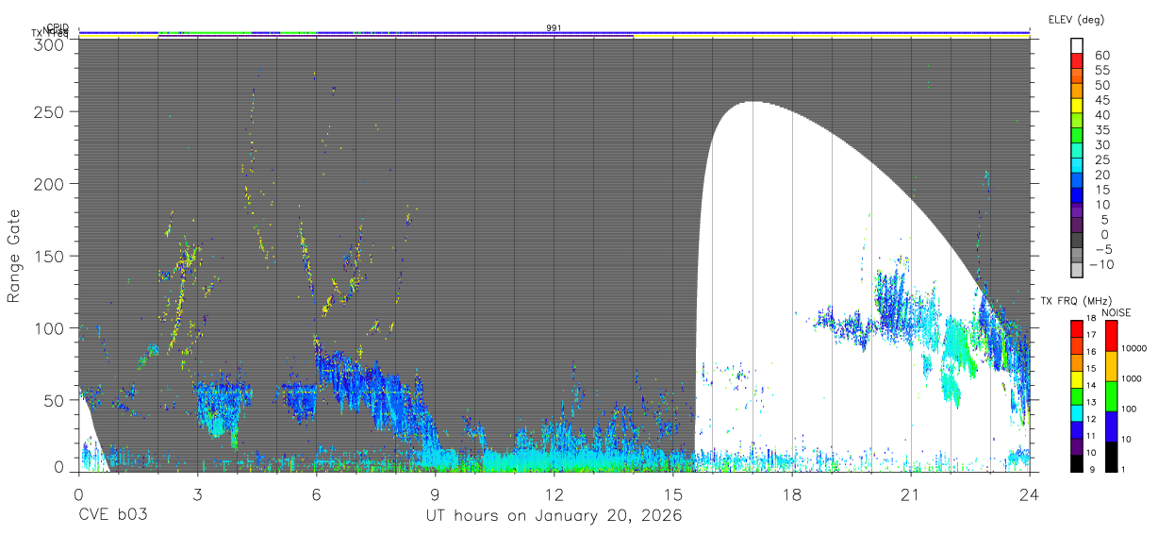This screenshot has width=1158, height=535.
Task: Click the red swatch on the TX FRQ colorbar
Action: point(1077,328)
